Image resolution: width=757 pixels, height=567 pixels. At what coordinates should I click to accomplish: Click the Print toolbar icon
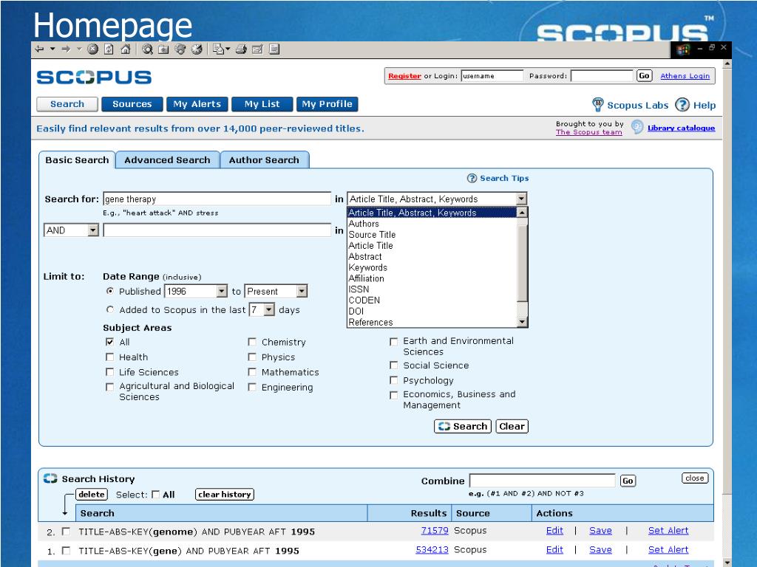click(x=242, y=49)
